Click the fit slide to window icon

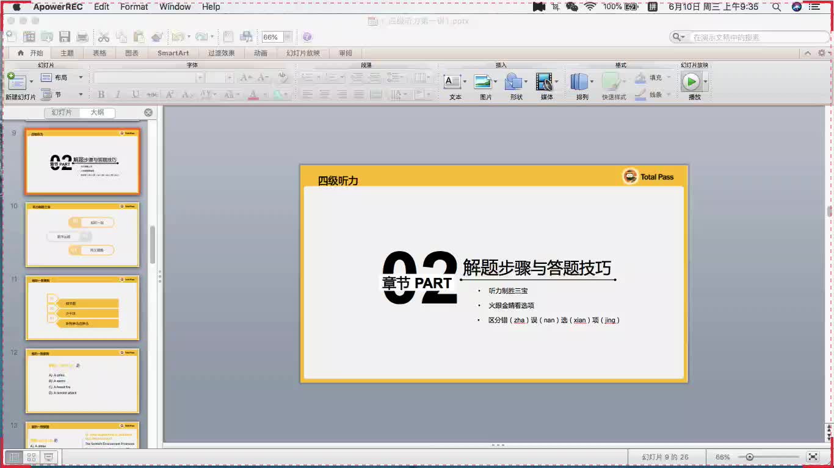(813, 456)
